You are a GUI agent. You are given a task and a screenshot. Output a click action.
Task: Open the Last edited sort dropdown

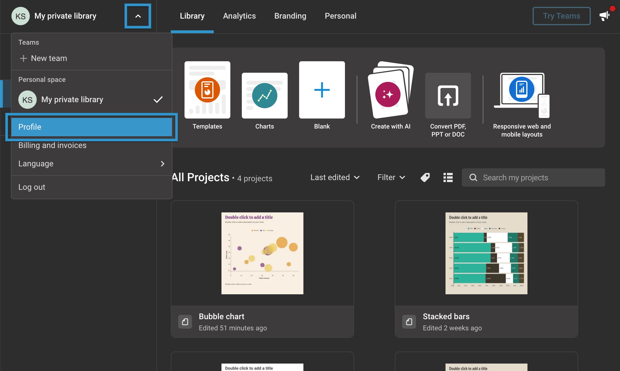coord(335,177)
